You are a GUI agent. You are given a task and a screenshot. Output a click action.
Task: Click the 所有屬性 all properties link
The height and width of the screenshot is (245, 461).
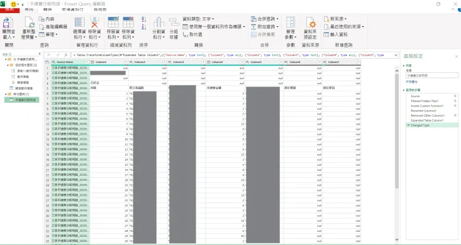point(411,82)
